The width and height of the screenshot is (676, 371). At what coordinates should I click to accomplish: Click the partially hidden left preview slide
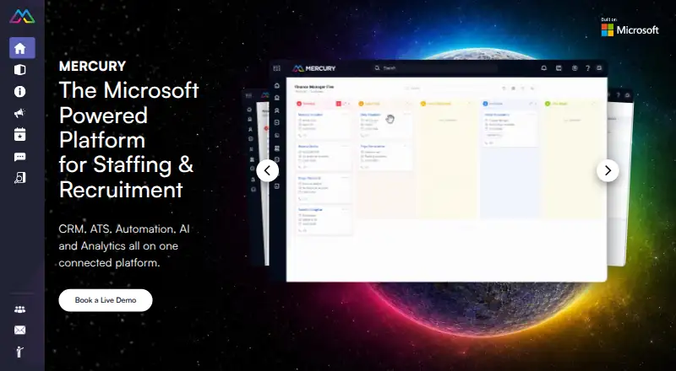[256, 179]
